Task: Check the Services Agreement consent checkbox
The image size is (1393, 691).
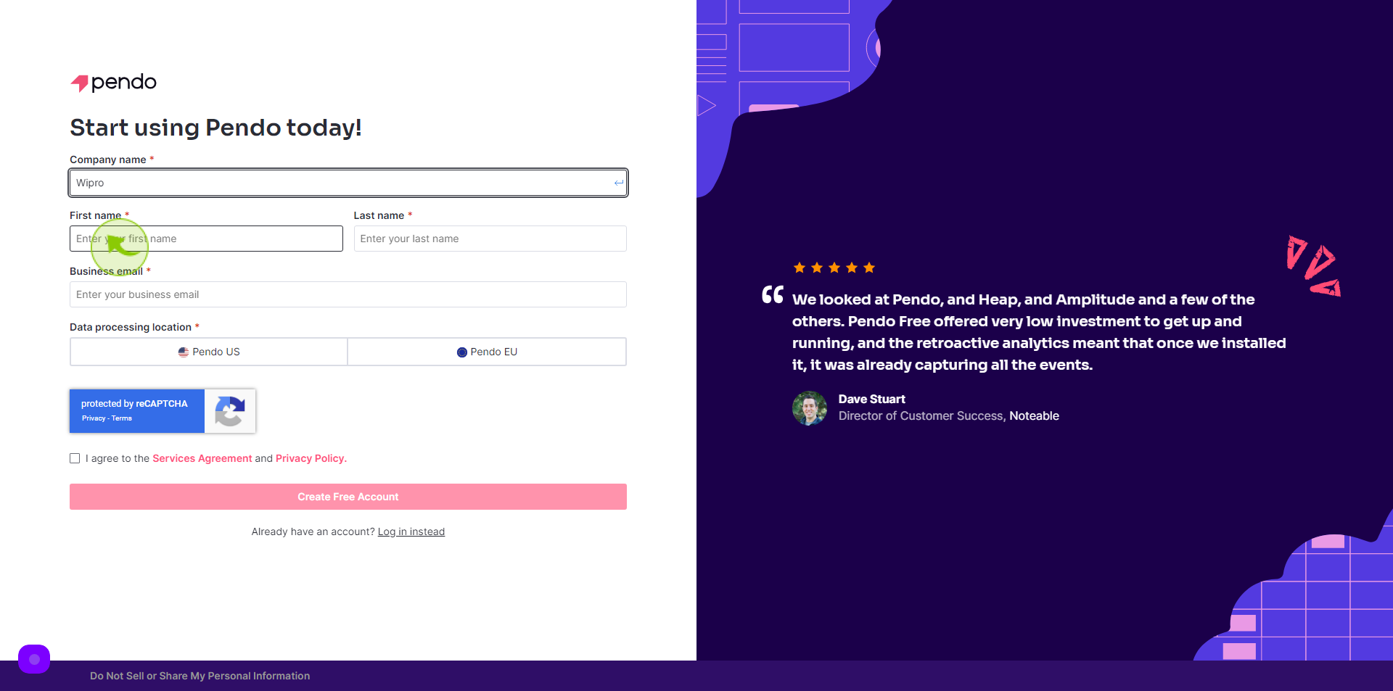Action: coord(75,458)
